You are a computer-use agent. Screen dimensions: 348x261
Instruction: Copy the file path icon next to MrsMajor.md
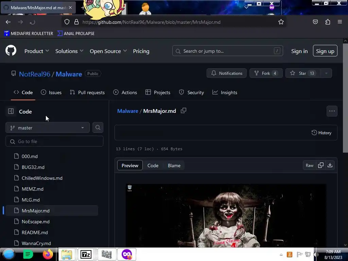(183, 110)
